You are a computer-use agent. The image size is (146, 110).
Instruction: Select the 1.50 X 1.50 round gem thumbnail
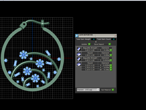(79, 54)
